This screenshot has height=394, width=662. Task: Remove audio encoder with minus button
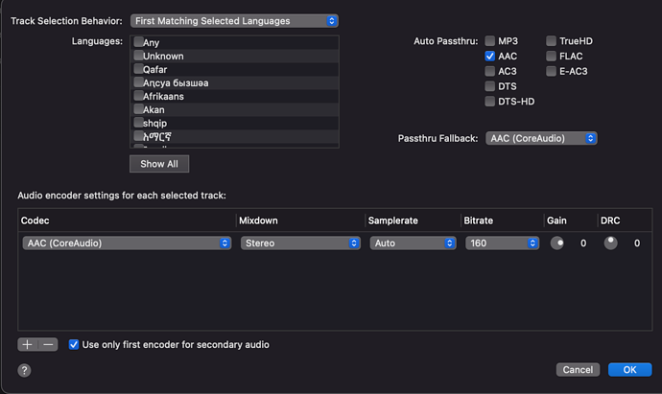[x=48, y=344]
